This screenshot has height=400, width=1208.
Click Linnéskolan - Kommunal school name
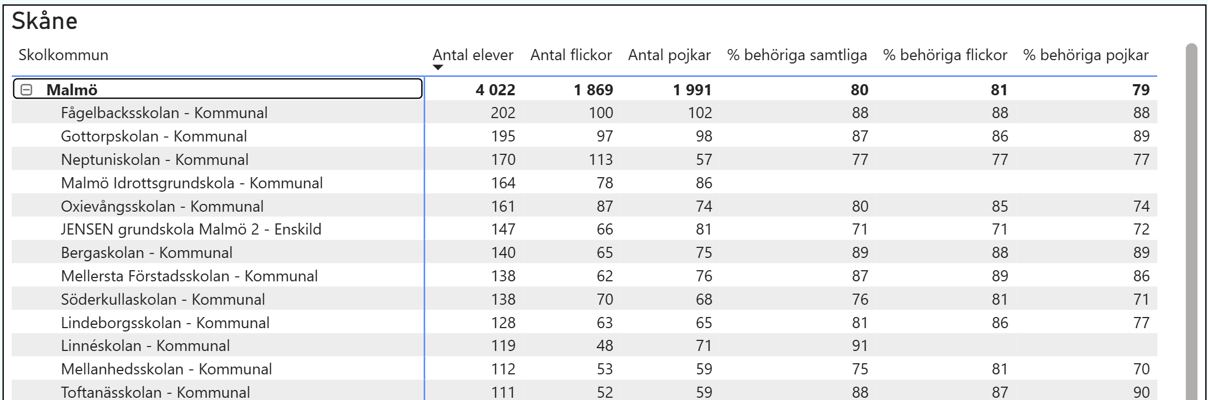(145, 346)
